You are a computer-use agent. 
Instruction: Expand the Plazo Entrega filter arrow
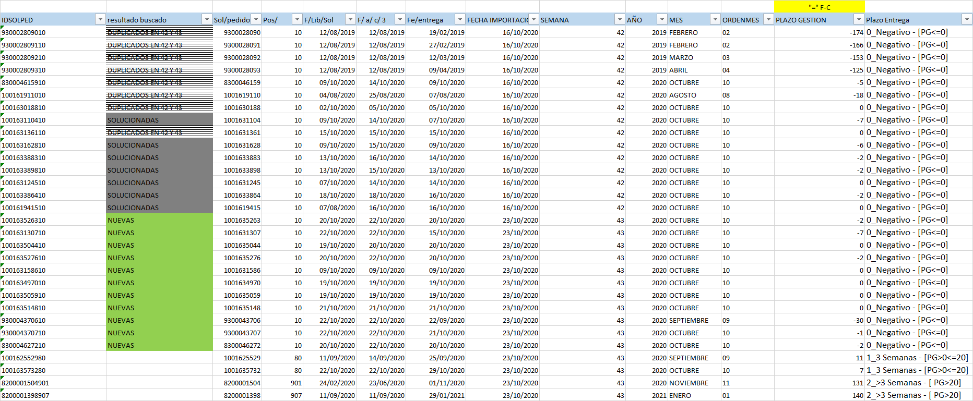point(967,19)
